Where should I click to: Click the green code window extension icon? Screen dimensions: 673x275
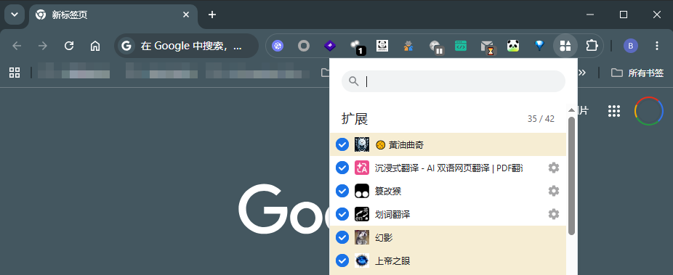[461, 46]
